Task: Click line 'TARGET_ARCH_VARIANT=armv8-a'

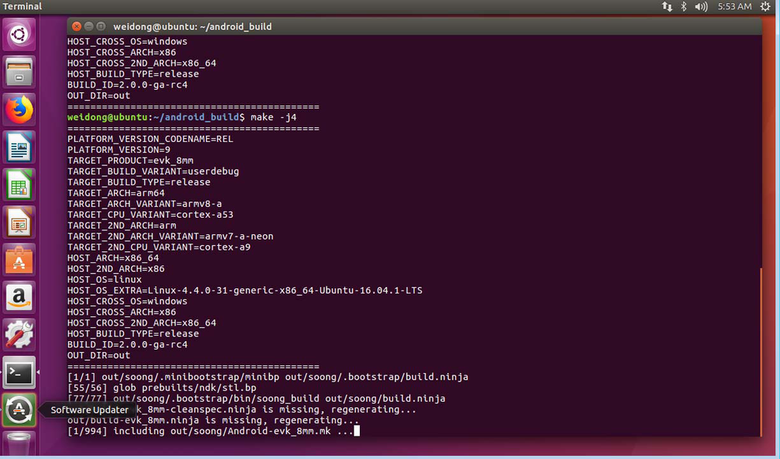Action: [x=144, y=204]
